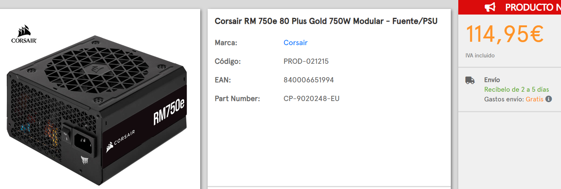Viewport: 561px width, 189px height.
Task: Click the Gratis shipping cost text
Action: [534, 99]
